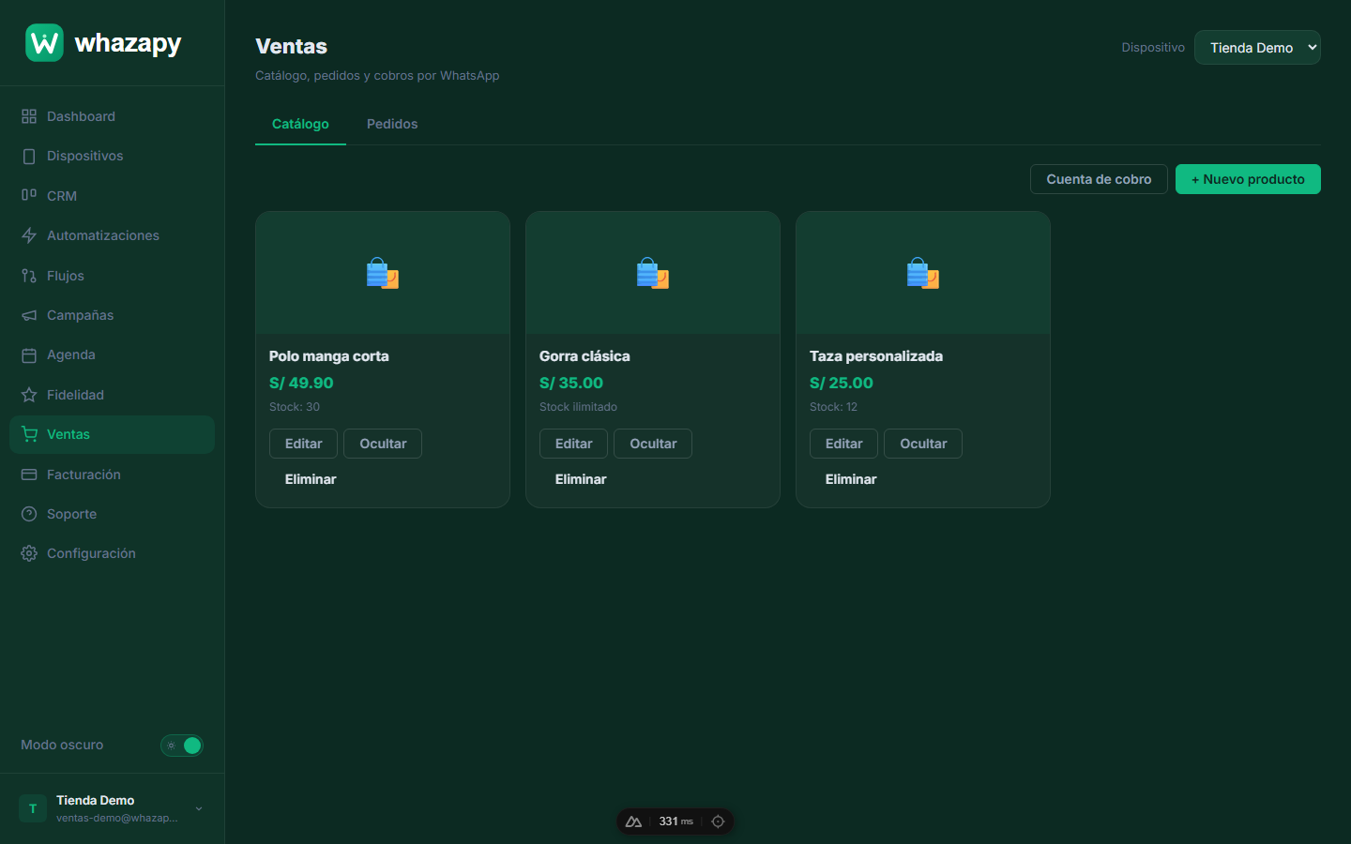1351x844 pixels.
Task: Switch to the Pedidos tab
Action: coord(392,124)
